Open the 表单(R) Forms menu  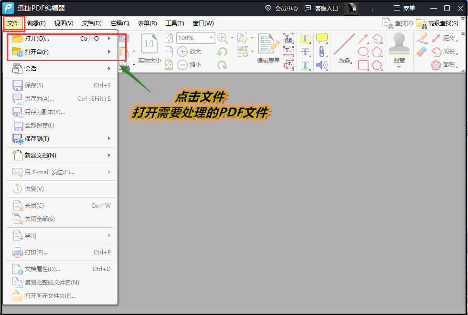click(x=148, y=23)
